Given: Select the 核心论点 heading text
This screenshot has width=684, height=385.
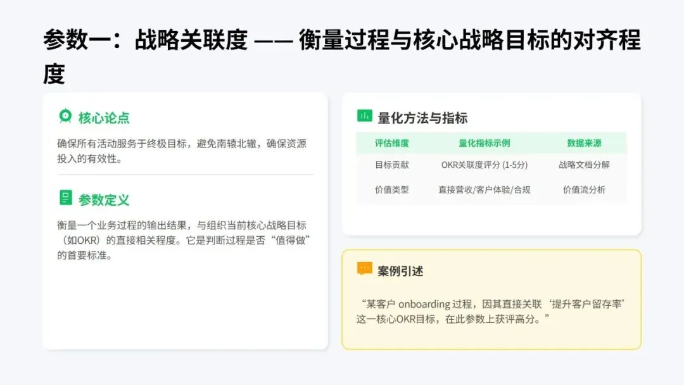Looking at the screenshot, I should point(104,118).
